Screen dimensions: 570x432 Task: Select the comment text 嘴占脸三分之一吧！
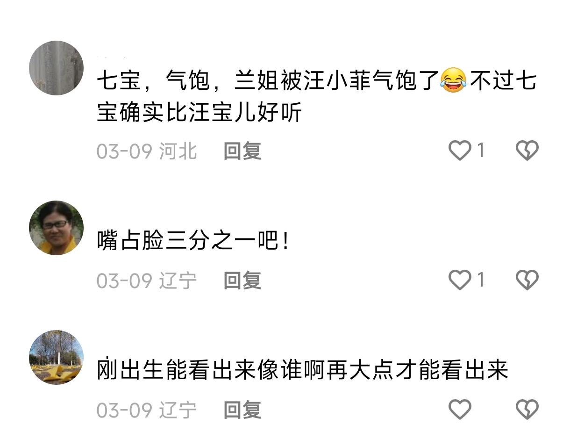coord(193,241)
